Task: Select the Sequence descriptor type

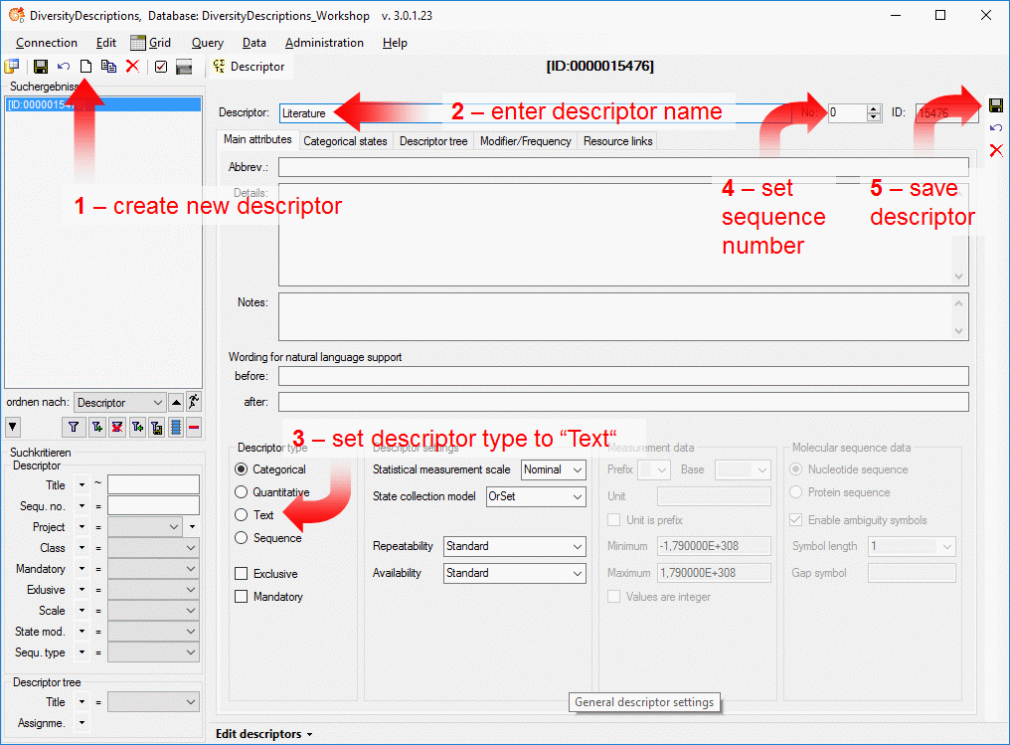Action: (x=241, y=537)
